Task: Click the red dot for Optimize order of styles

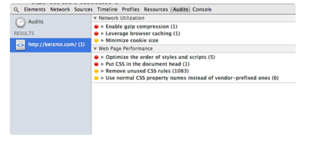Action: tap(96, 57)
